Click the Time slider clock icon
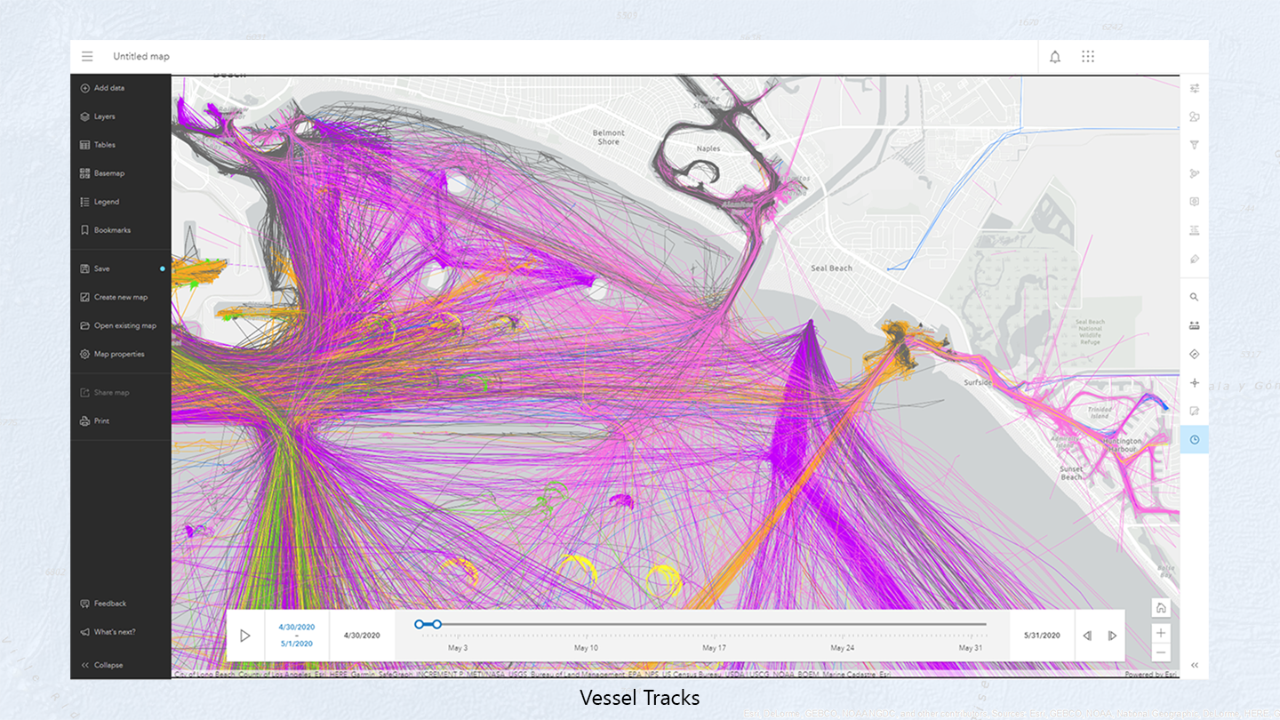The image size is (1280, 720). [1194, 439]
